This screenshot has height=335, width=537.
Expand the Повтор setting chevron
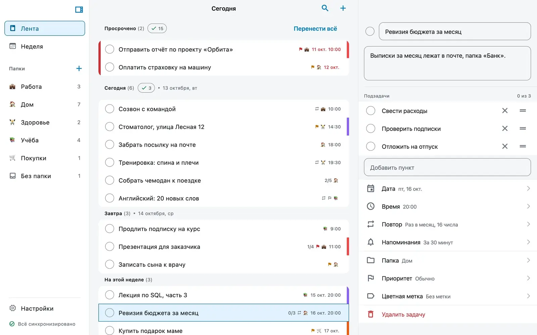coord(528,224)
